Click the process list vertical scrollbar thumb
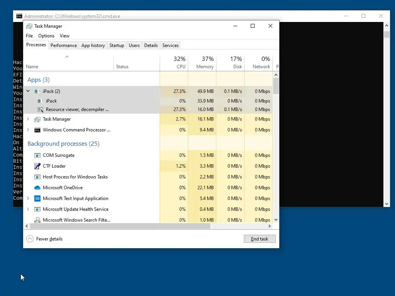395x296 pixels. tap(276, 86)
